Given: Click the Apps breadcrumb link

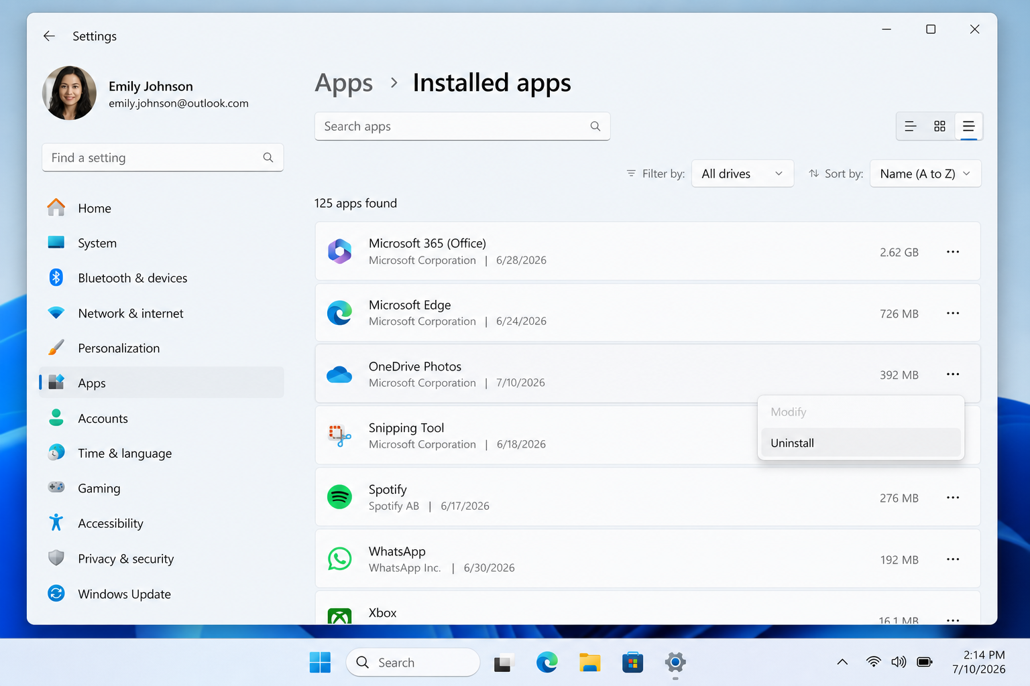Looking at the screenshot, I should [344, 84].
